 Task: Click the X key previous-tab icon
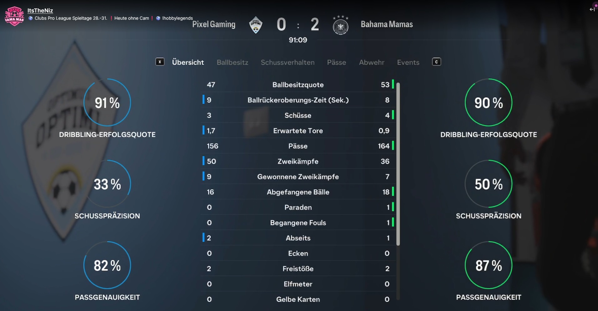(x=160, y=62)
